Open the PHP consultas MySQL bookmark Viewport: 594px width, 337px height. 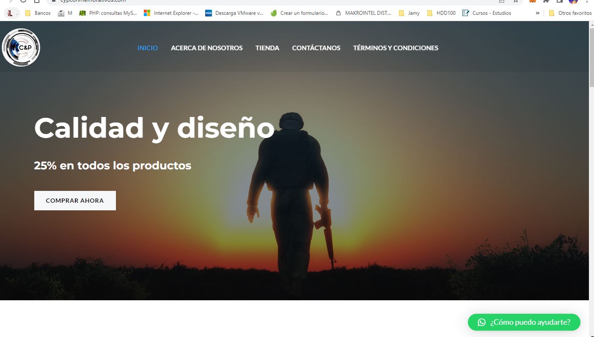tap(108, 13)
